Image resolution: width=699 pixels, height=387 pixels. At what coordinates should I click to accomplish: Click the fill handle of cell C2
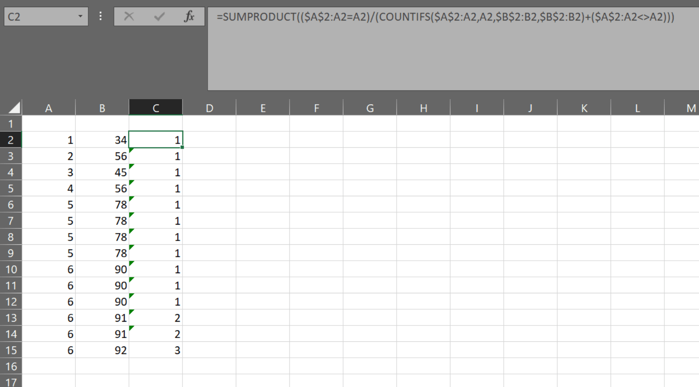tap(182, 147)
